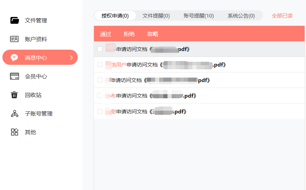Image resolution: width=306 pixels, height=190 pixels.
Task: Click the 其他 grid icon
Action: 15,132
